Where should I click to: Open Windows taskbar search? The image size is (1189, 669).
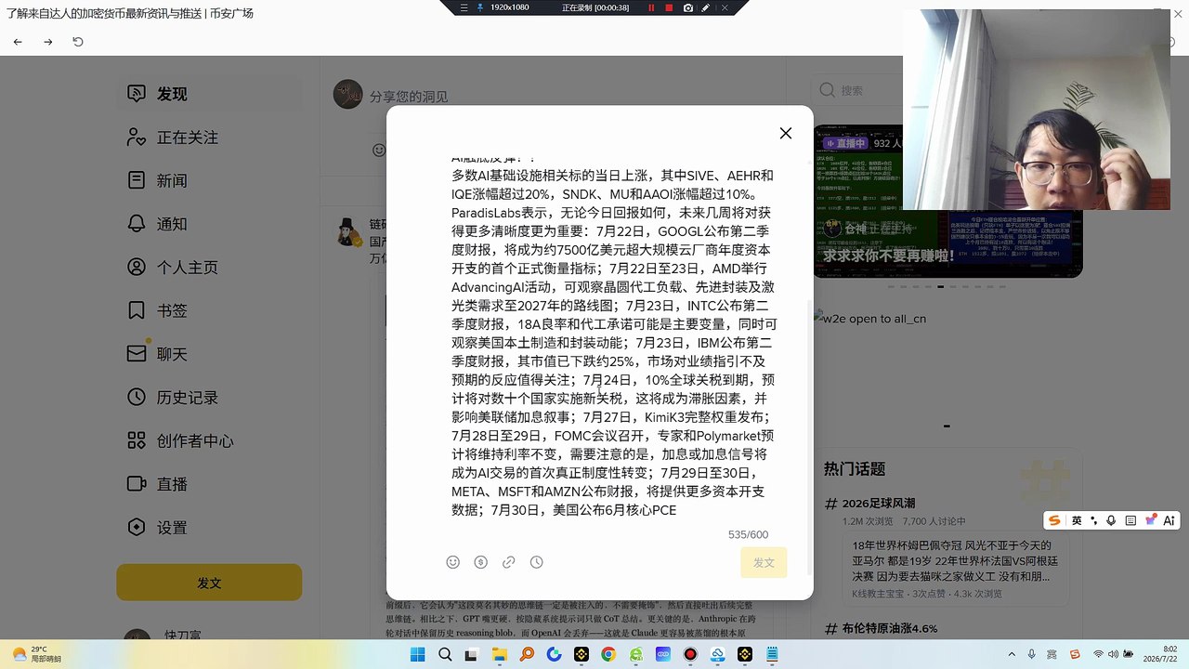[444, 654]
